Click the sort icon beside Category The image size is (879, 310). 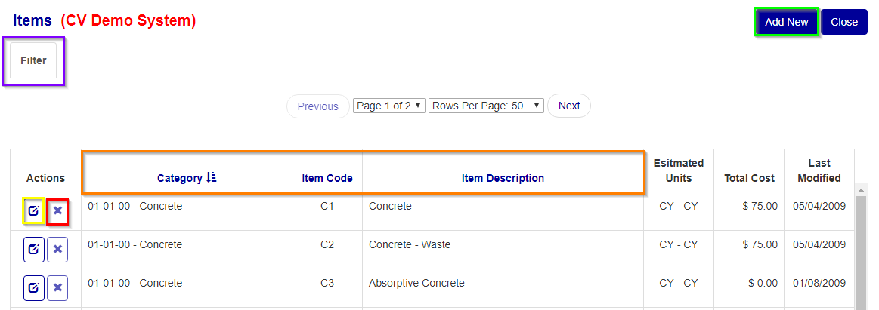212,178
